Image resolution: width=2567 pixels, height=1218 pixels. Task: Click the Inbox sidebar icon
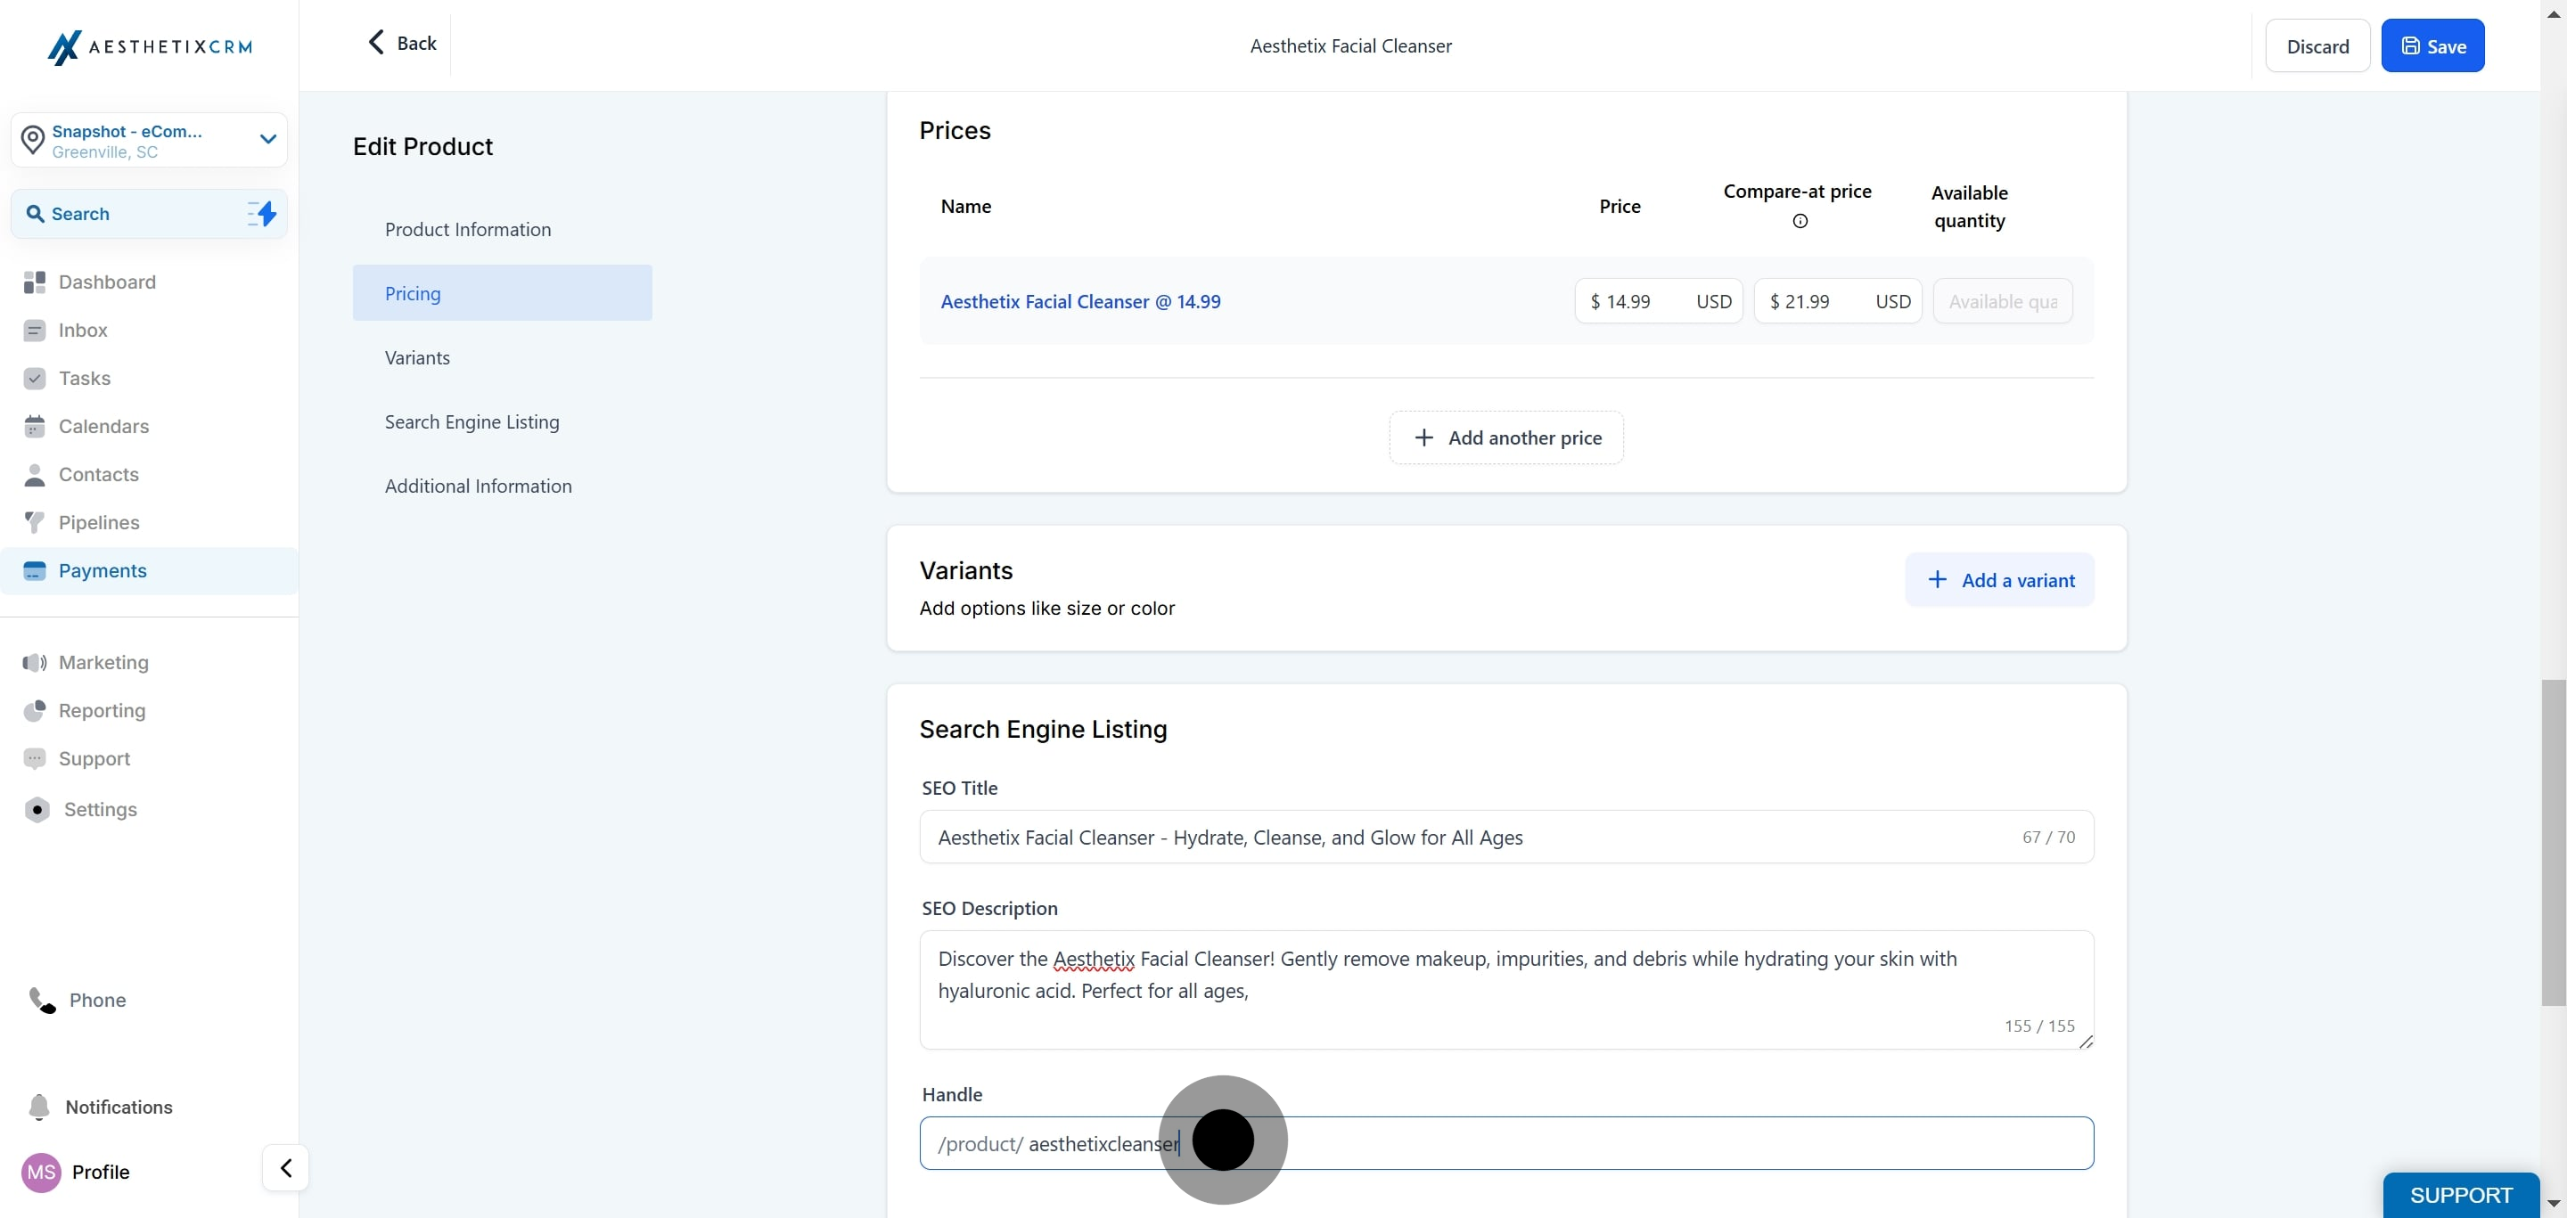(x=35, y=331)
